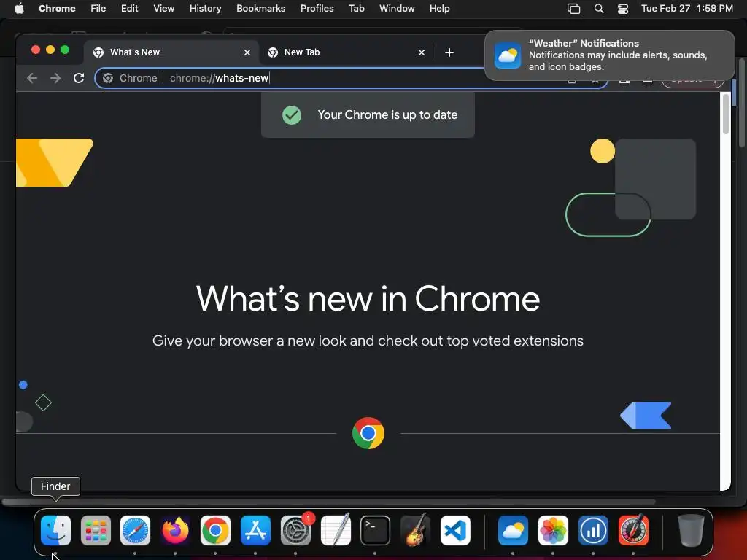Open the Edit menu
This screenshot has height=560, width=747.
(130, 9)
